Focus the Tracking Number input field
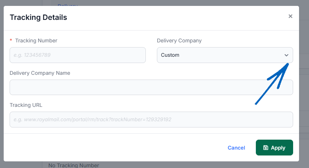This screenshot has height=168, width=309. tap(78, 55)
